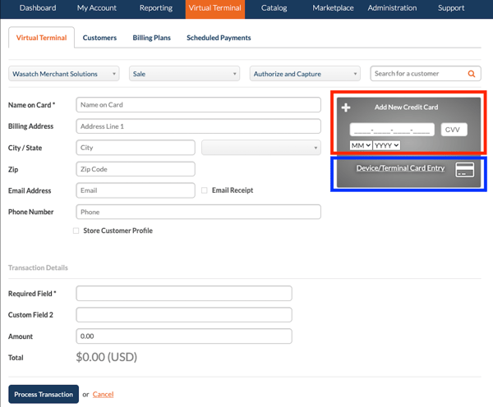Click the Device/Terminal Card Entry link
This screenshot has width=493, height=407.
[400, 168]
